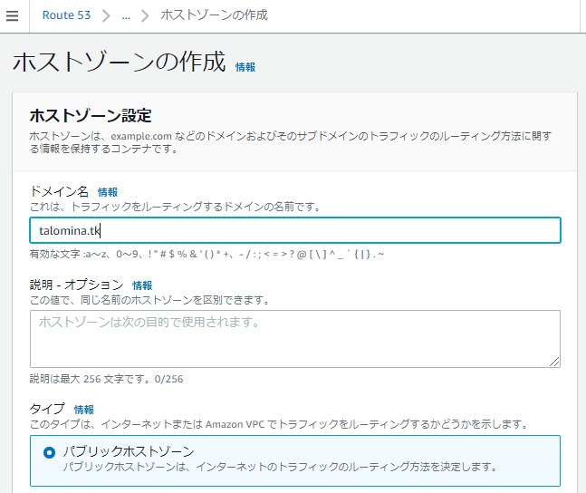
Task: Click the ホストゾーン設定 section heading
Action: 91,116
